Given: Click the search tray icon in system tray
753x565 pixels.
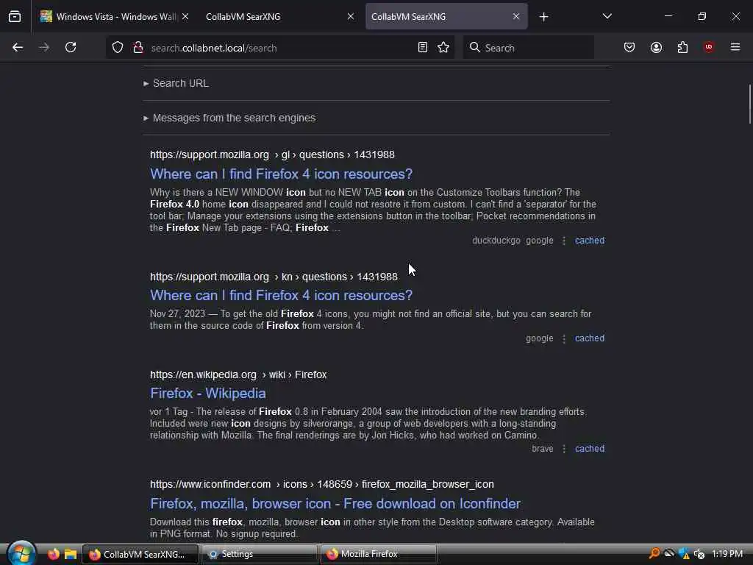Looking at the screenshot, I should (654, 554).
